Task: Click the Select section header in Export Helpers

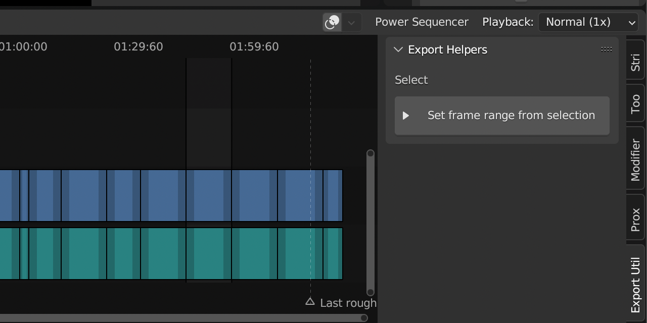Action: click(410, 80)
